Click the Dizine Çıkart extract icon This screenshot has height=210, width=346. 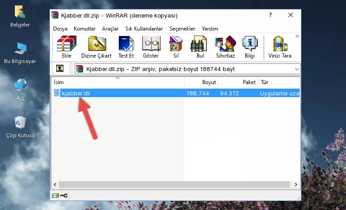click(x=96, y=47)
